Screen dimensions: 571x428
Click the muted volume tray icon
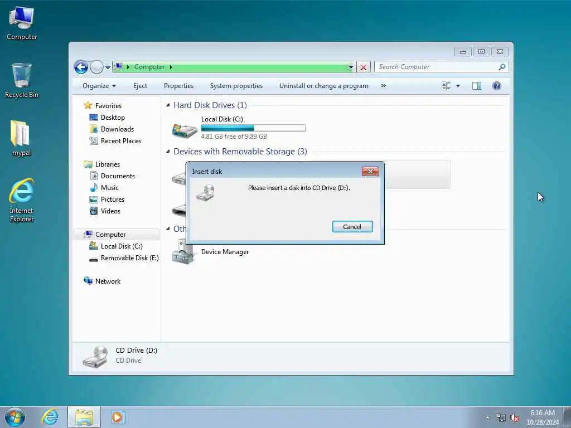coord(515,418)
